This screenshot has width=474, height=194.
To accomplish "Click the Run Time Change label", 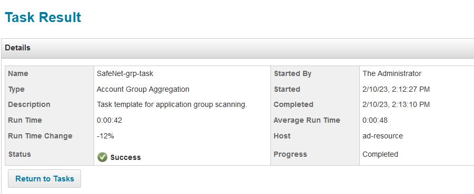I will point(40,136).
